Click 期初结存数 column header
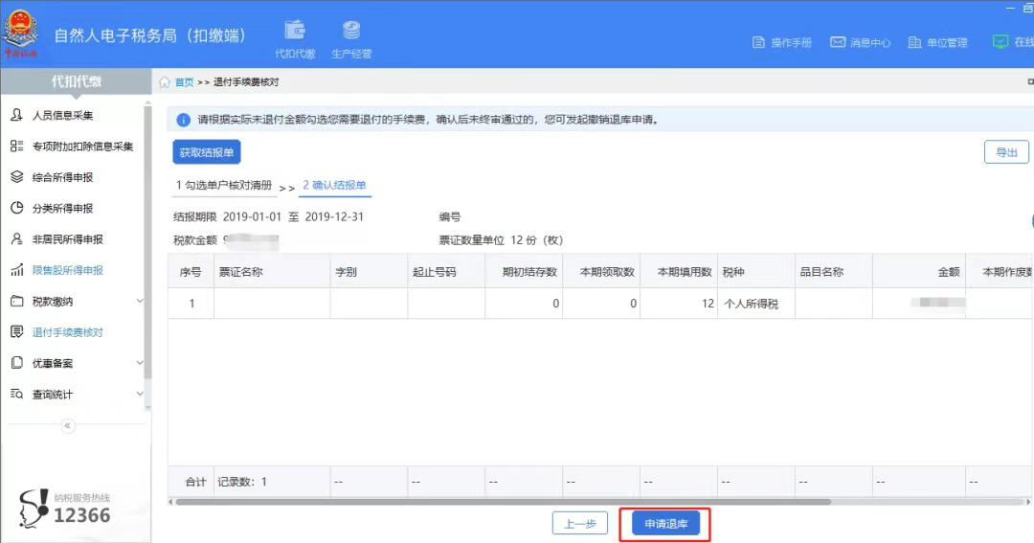The image size is (1034, 543). pyautogui.click(x=524, y=272)
